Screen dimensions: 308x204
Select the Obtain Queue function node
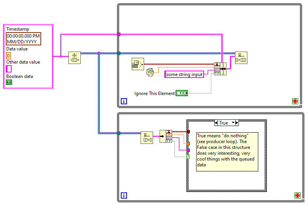pyautogui.click(x=75, y=58)
